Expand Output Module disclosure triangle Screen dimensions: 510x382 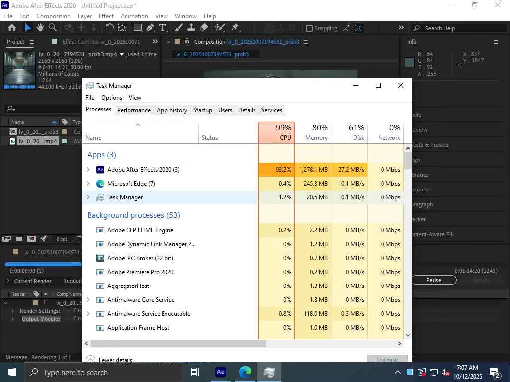click(12, 319)
